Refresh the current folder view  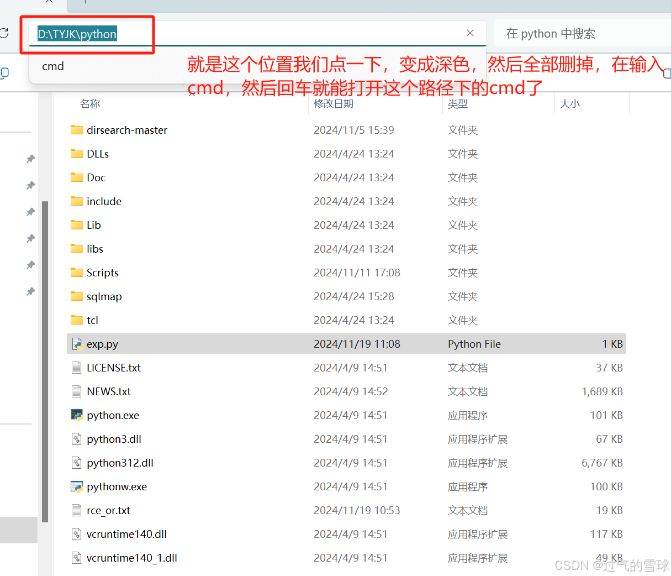click(4, 33)
